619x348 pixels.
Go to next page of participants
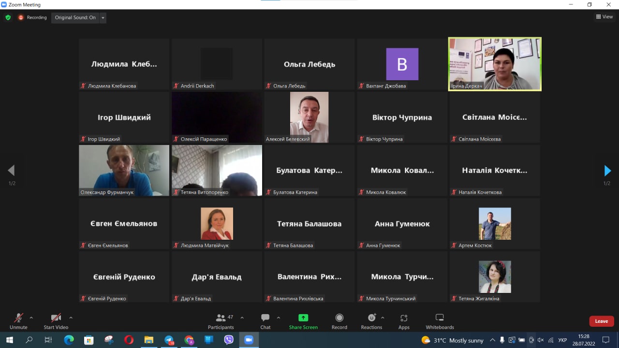pyautogui.click(x=607, y=171)
